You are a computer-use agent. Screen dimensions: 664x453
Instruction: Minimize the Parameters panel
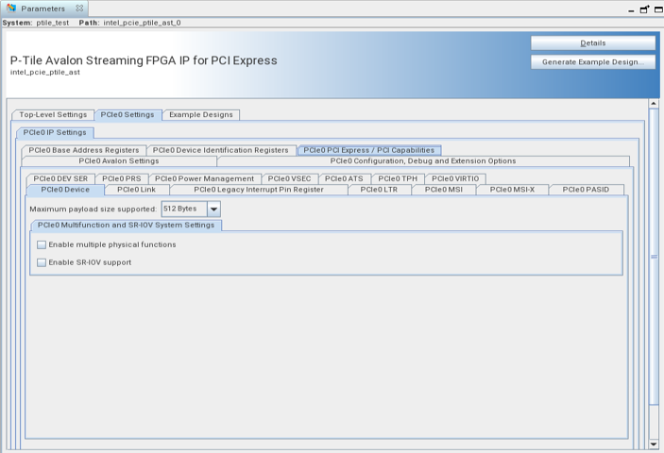click(631, 9)
